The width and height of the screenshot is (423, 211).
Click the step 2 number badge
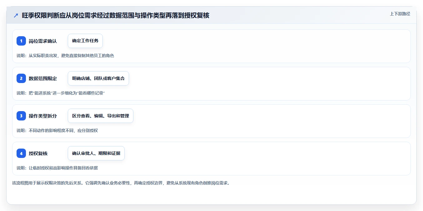pos(21,78)
